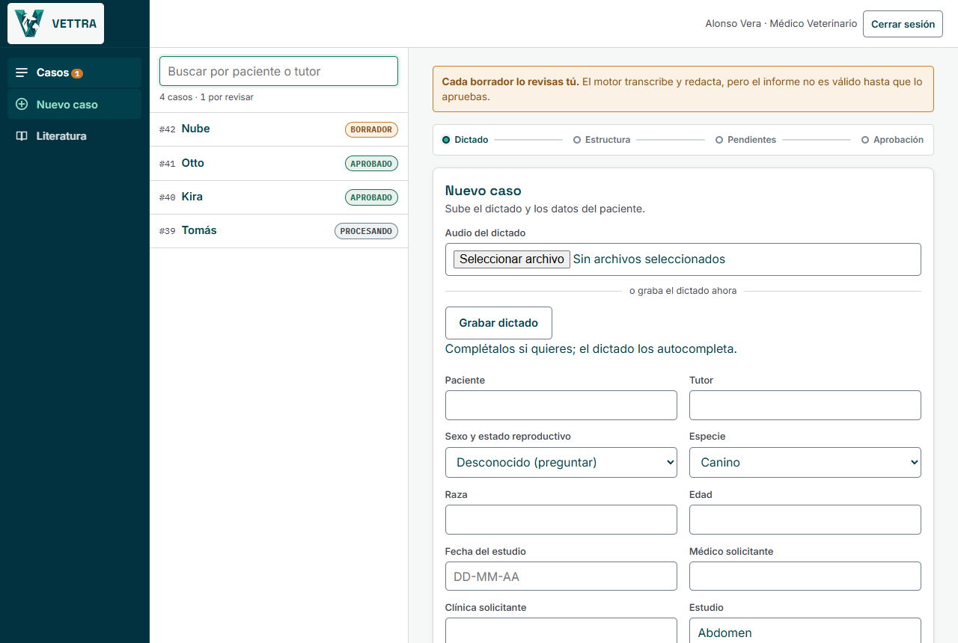Click Seleccionar archivo button
This screenshot has height=643, width=958.
(x=512, y=259)
